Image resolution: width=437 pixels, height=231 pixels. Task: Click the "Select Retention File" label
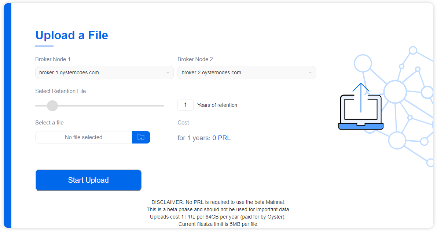coord(60,91)
